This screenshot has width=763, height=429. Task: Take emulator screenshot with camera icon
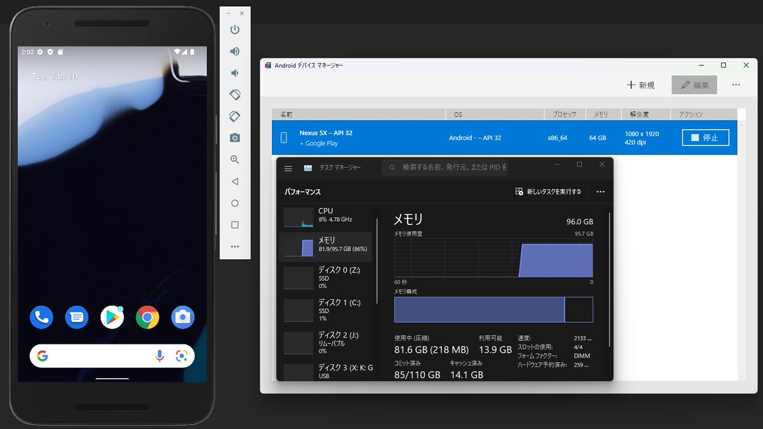pos(235,138)
